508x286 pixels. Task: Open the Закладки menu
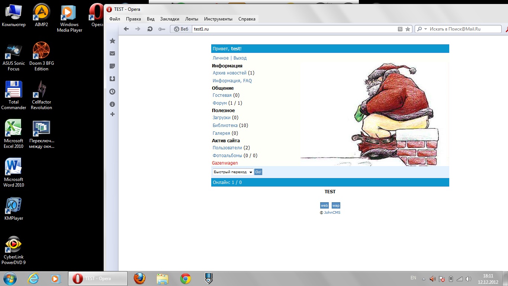tap(170, 19)
